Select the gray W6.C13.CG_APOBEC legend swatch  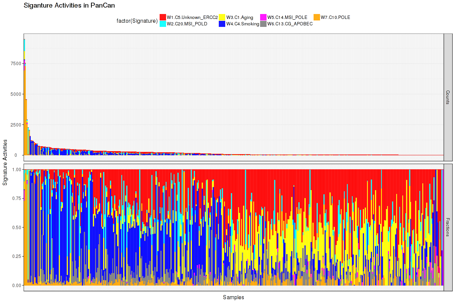pyautogui.click(x=263, y=23)
